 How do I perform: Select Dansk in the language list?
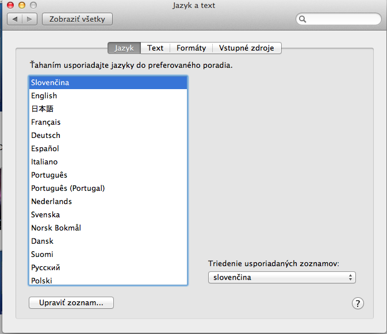pyautogui.click(x=108, y=241)
